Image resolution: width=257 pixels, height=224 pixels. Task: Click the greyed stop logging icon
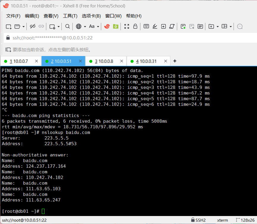(192, 26)
